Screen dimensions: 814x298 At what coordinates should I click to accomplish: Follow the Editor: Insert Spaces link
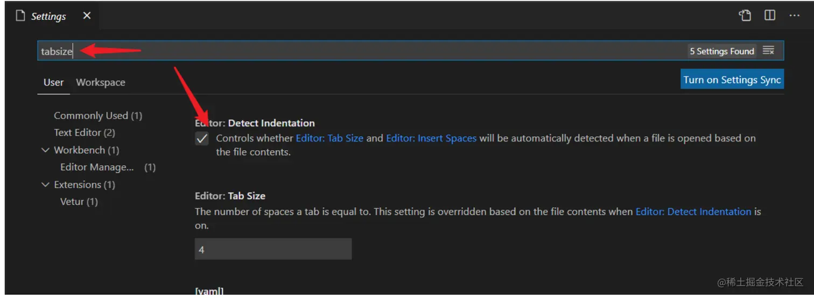click(x=431, y=138)
